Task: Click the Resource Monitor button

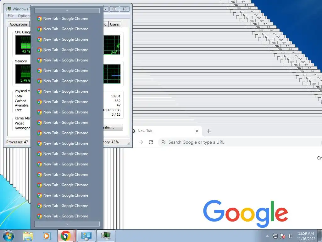Action: click(113, 127)
